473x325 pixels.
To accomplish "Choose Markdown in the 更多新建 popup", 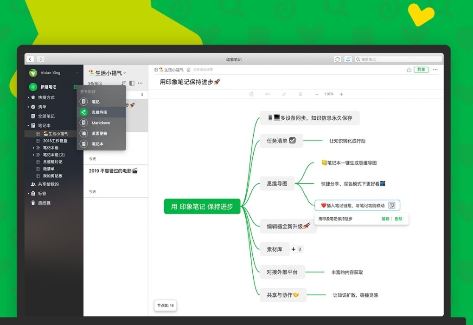I will pyautogui.click(x=102, y=123).
